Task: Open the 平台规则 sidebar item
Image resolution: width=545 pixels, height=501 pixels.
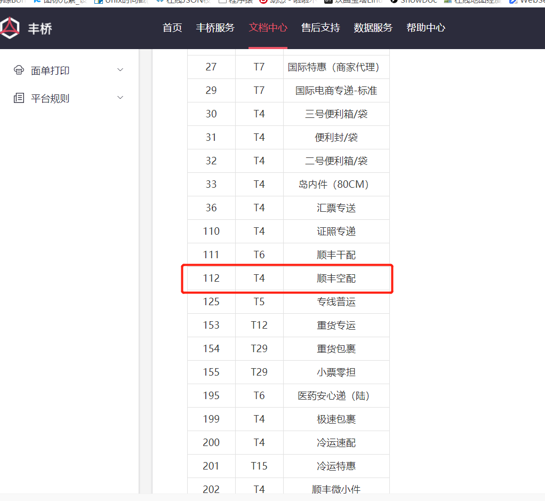Action: coord(50,98)
